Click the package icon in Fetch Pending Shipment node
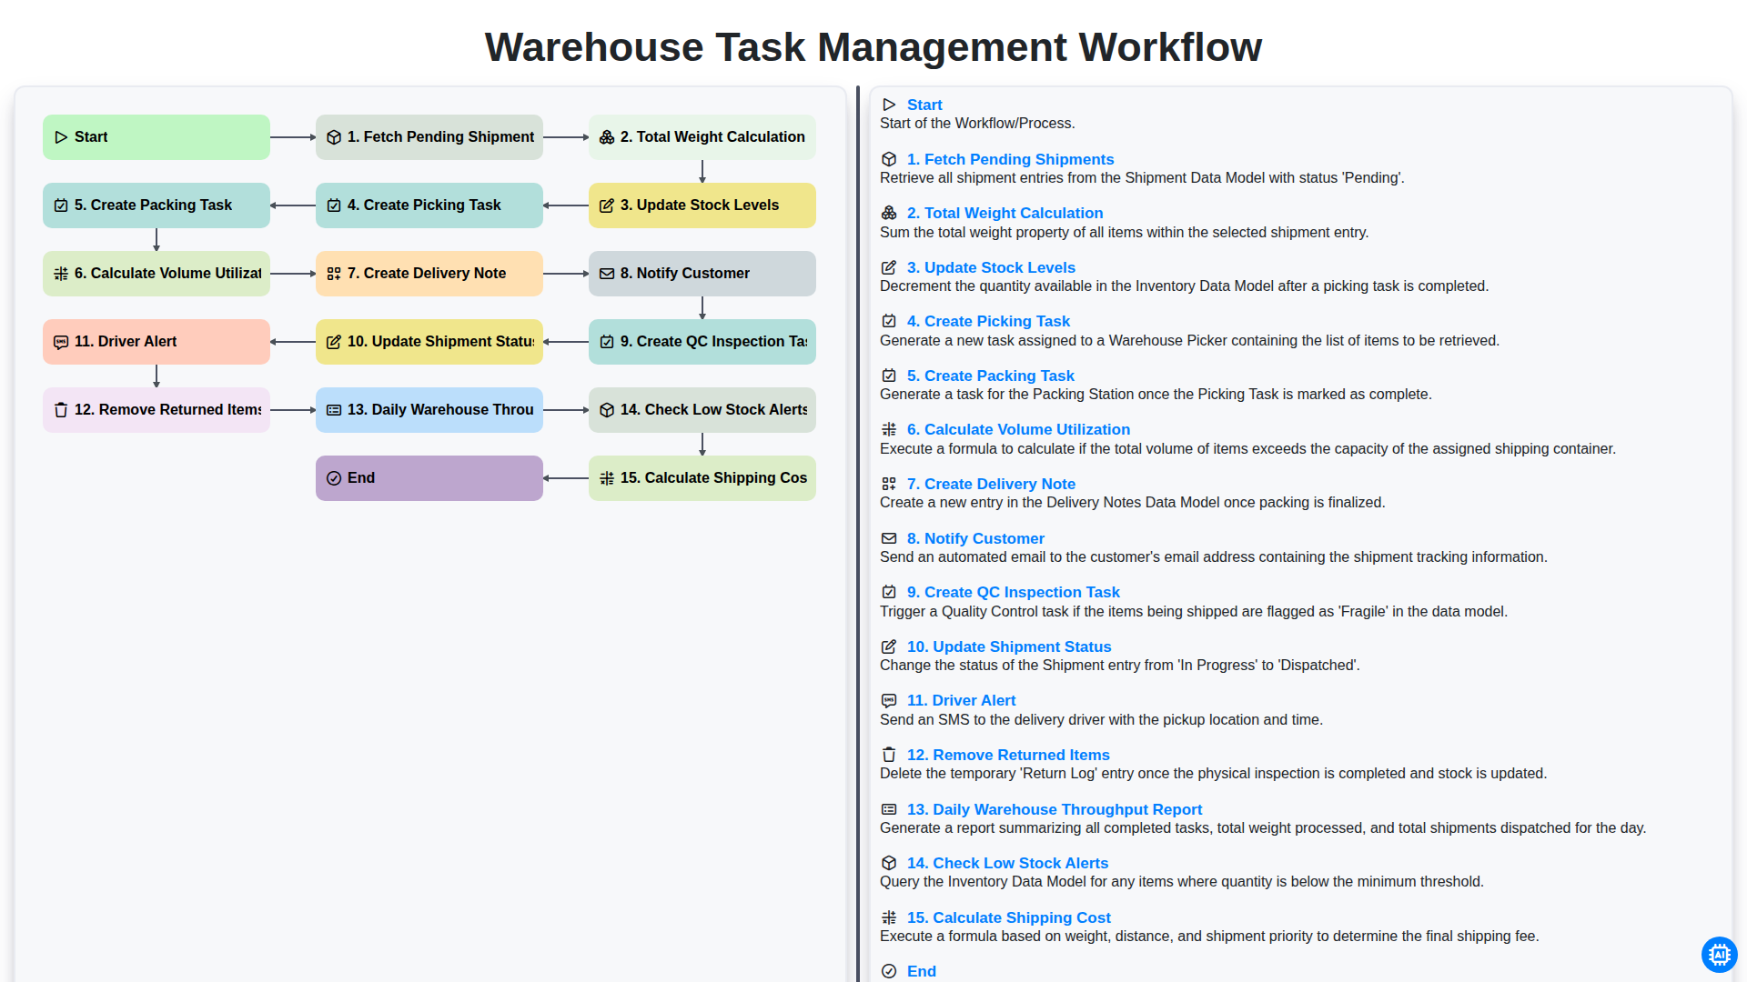The width and height of the screenshot is (1747, 982). coord(334,137)
